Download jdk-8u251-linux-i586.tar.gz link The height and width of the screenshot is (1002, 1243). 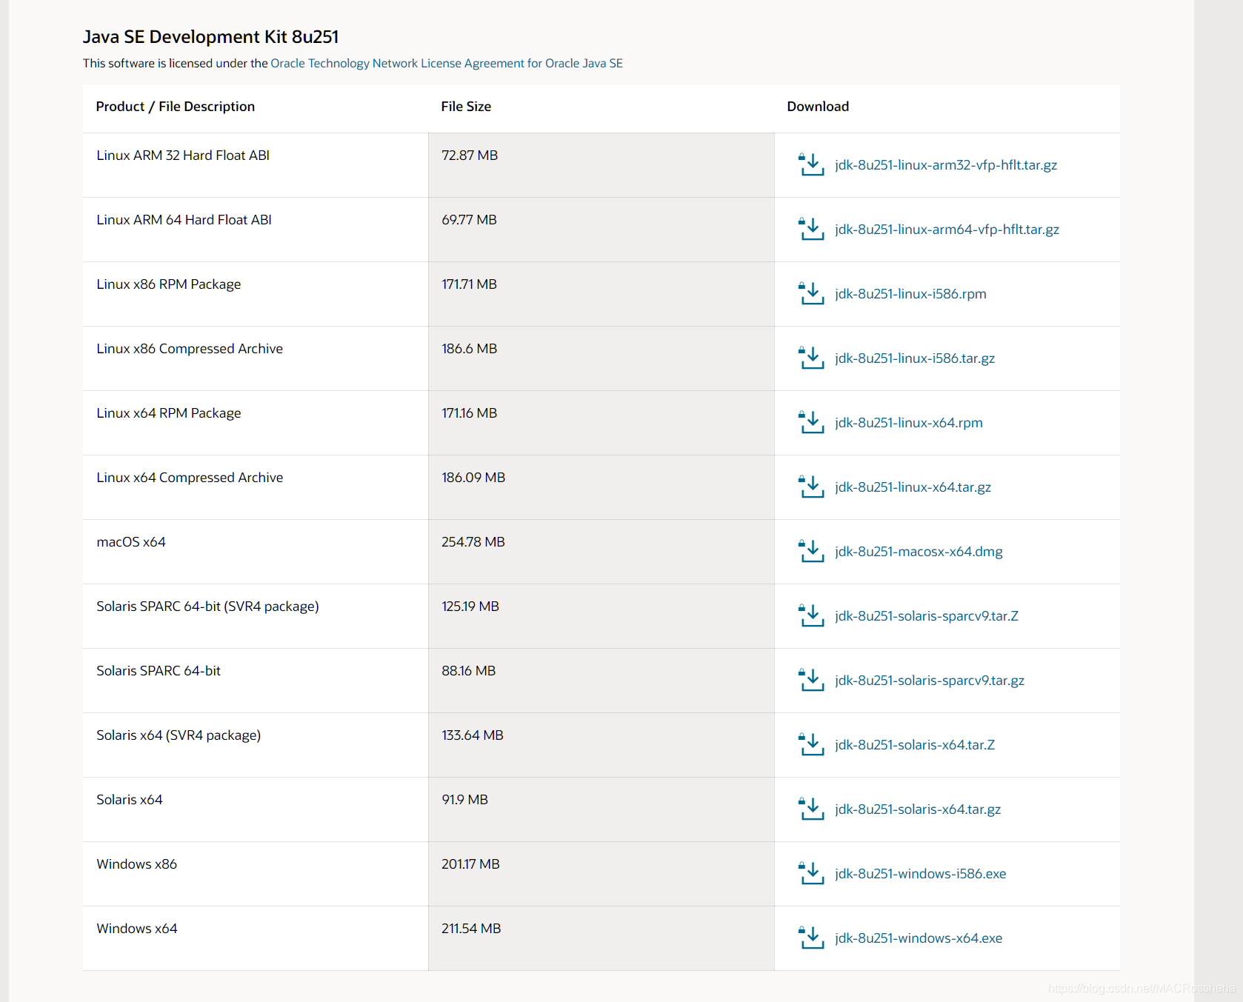point(915,358)
